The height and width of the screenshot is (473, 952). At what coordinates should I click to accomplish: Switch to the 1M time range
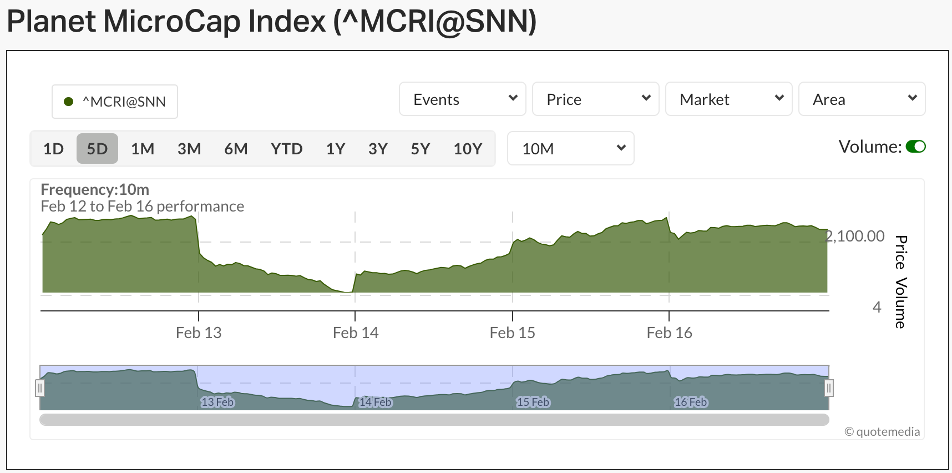click(x=143, y=149)
